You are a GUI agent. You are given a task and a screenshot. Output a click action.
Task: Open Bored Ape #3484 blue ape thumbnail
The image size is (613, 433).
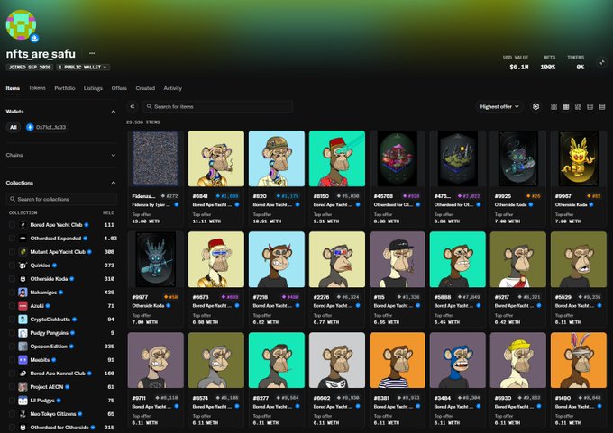pos(458,360)
